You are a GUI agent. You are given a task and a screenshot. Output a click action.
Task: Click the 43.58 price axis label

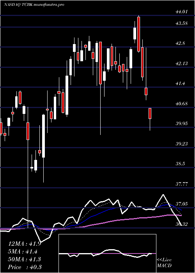pyautogui.click(x=182, y=23)
